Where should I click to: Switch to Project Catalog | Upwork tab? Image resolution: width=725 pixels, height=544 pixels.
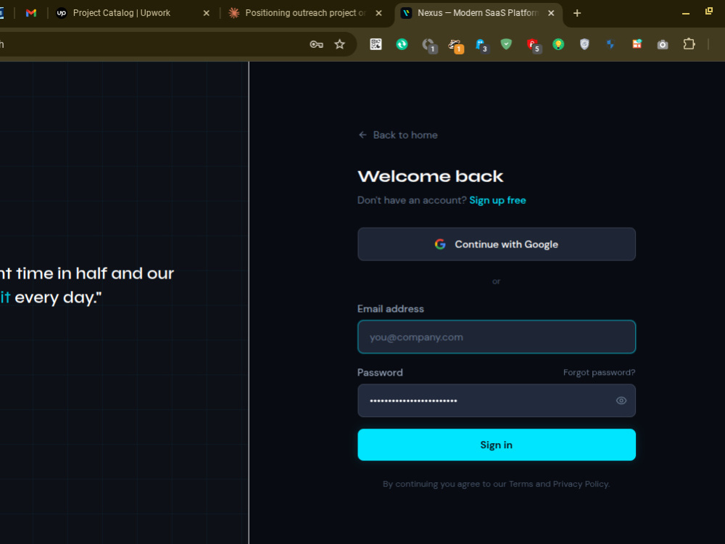(122, 13)
